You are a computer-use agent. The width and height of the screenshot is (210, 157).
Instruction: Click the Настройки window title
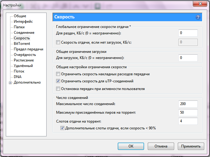pyautogui.click(x=12, y=5)
